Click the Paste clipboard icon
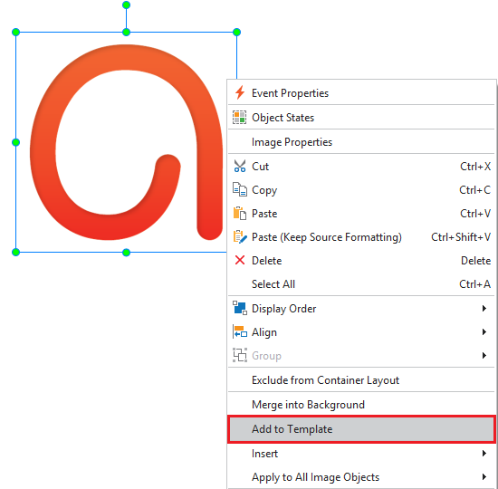Image resolution: width=498 pixels, height=489 pixels. (240, 213)
